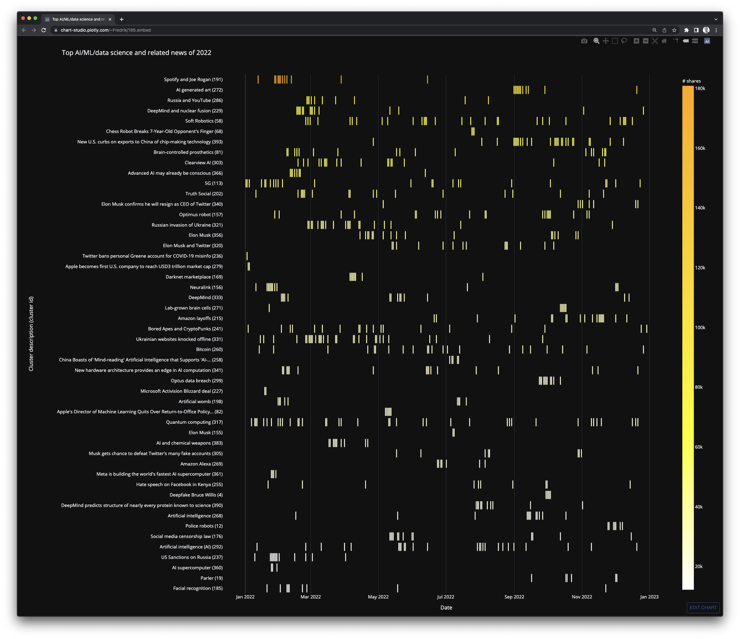Open Chrome three-dot menu
The width and height of the screenshot is (740, 639).
coord(716,30)
